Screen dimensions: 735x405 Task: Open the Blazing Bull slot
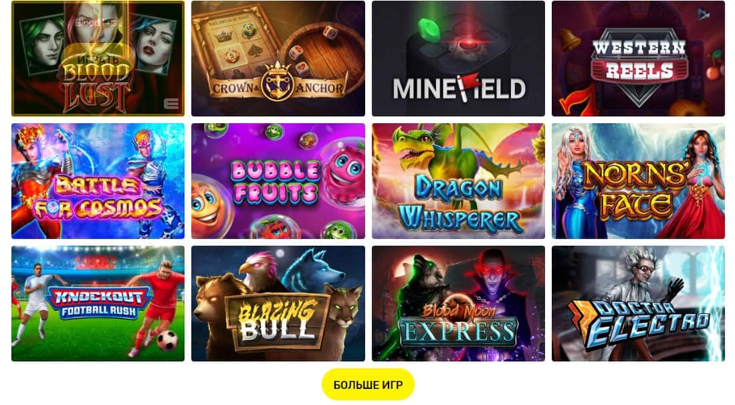278,304
